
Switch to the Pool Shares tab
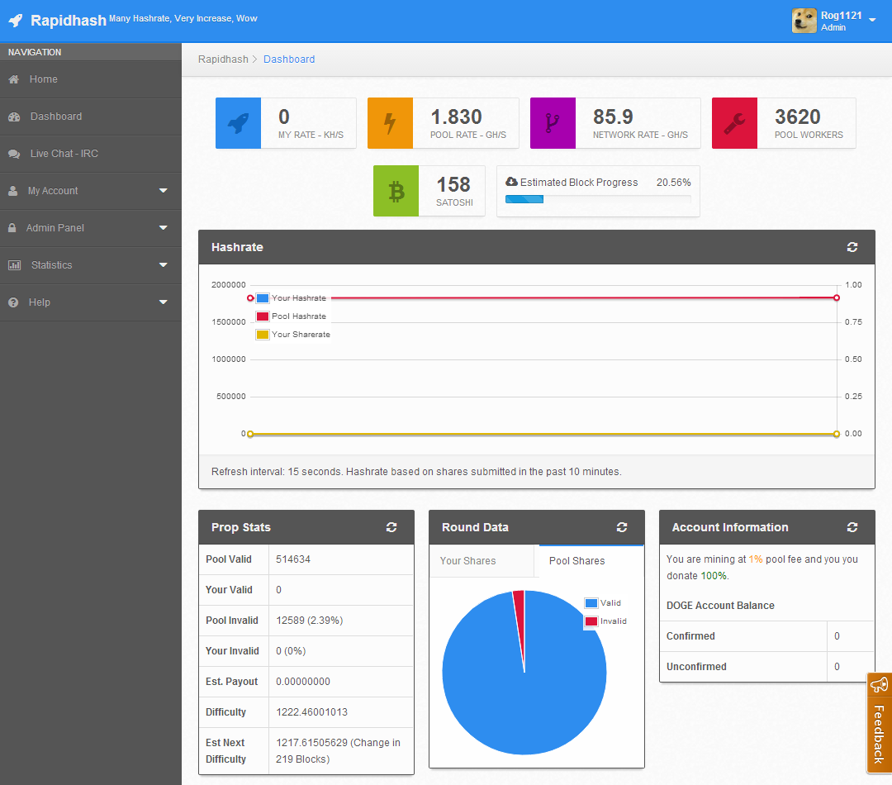click(590, 561)
